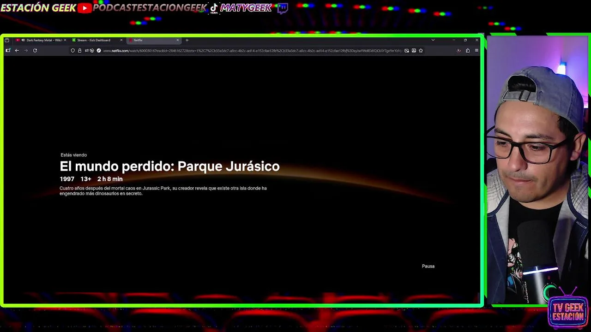Mute the Dark Fantasy Metal tab audio
This screenshot has height=332, width=591.
coord(23,40)
